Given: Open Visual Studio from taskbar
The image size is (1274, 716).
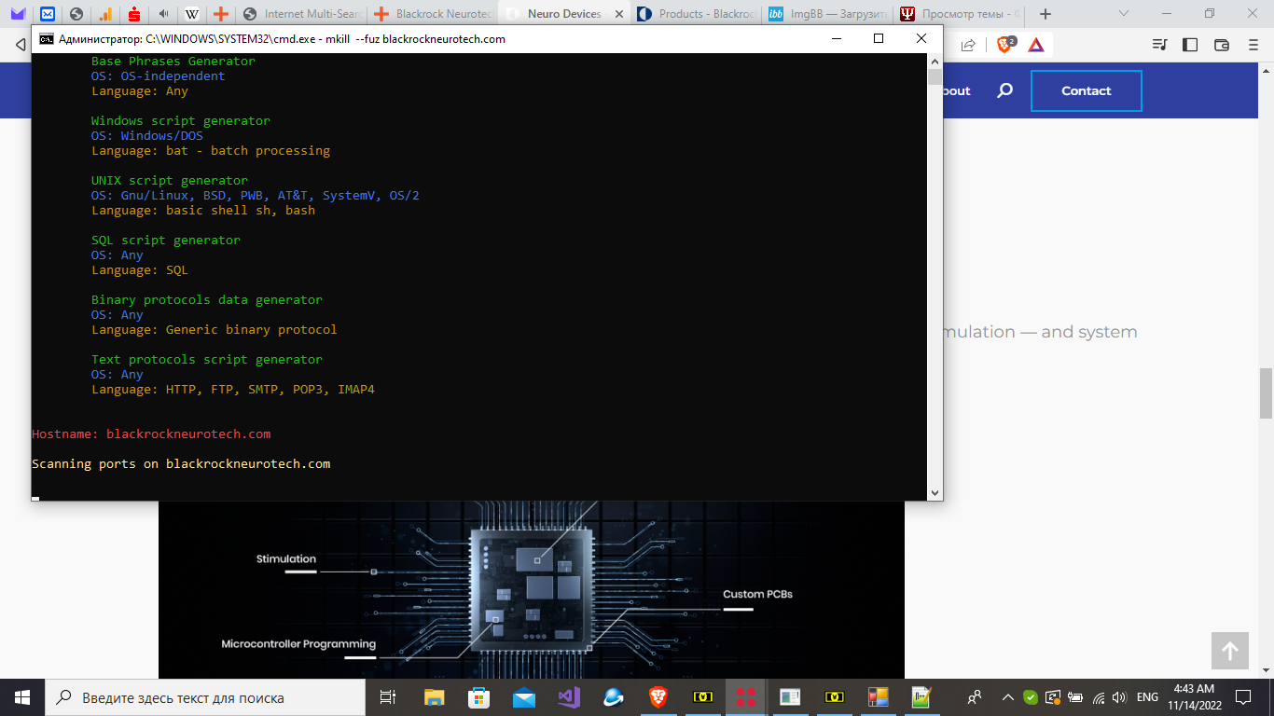Looking at the screenshot, I should 568,697.
